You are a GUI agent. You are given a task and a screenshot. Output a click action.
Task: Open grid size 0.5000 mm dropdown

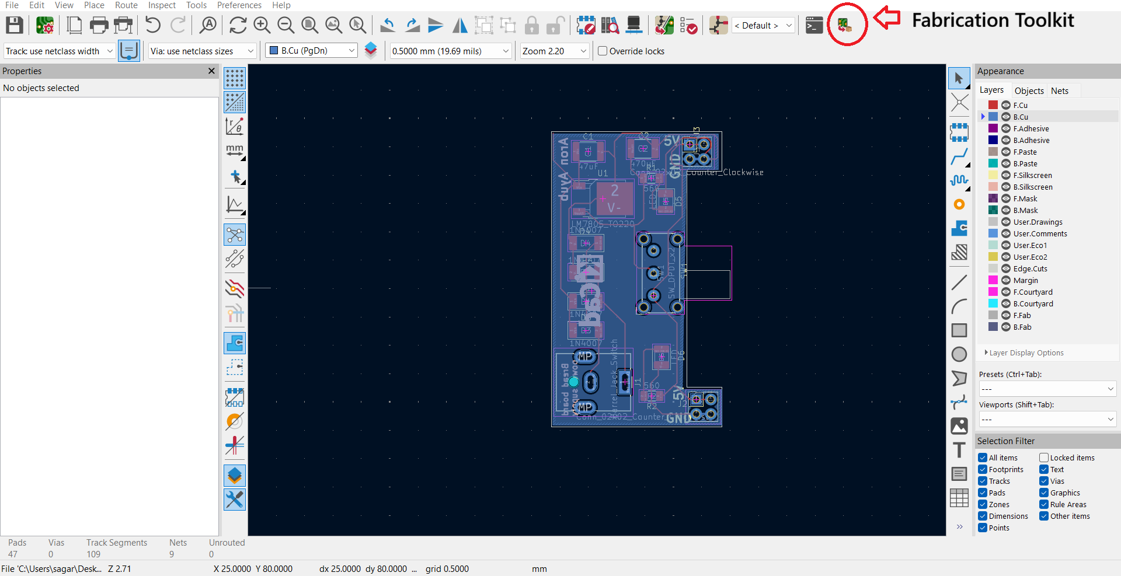click(x=451, y=51)
